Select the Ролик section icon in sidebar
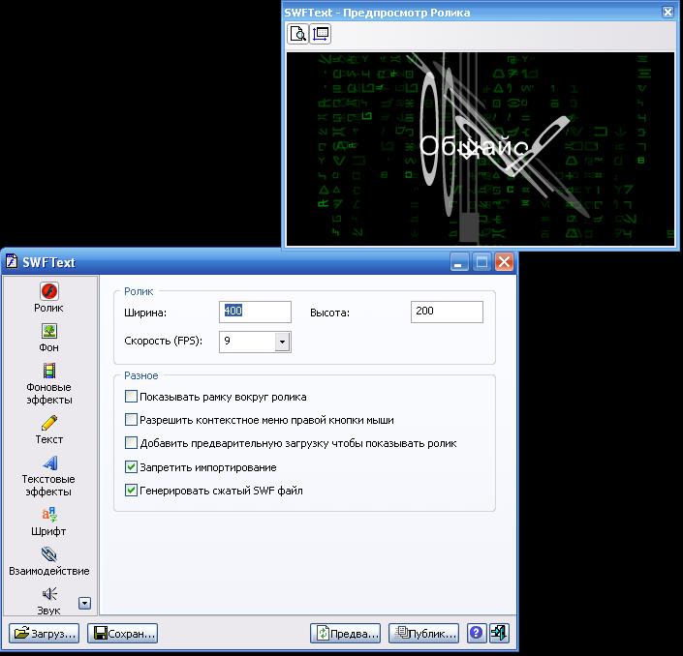Viewport: 683px width, 656px height. click(48, 291)
